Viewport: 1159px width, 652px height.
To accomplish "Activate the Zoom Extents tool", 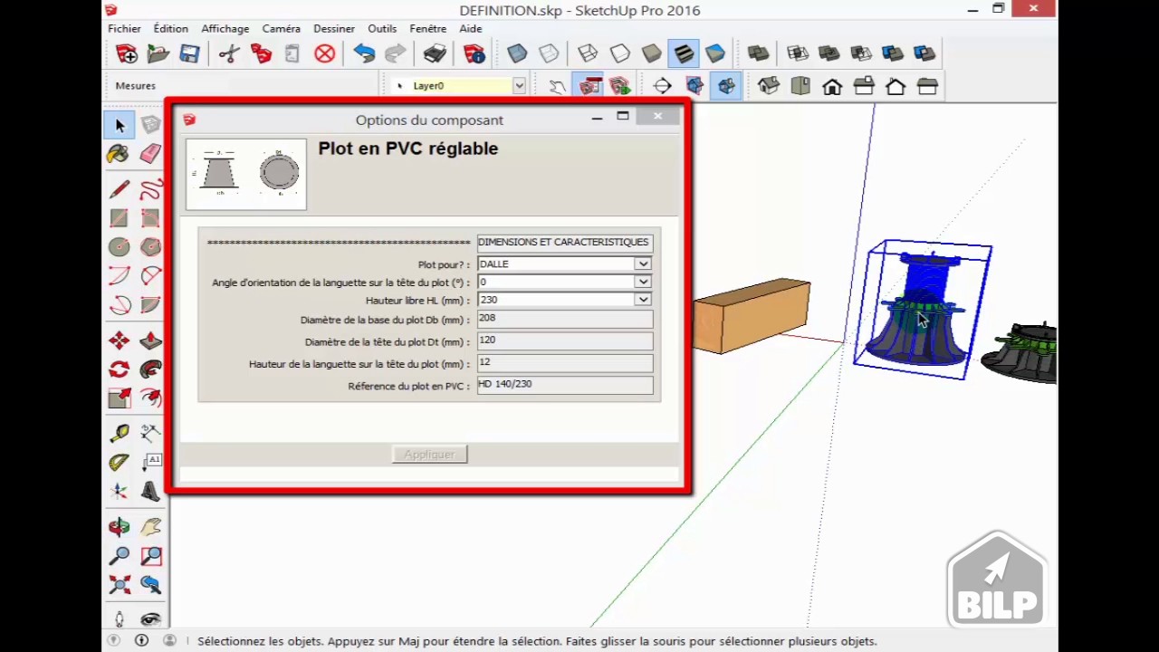I will pyautogui.click(x=119, y=584).
